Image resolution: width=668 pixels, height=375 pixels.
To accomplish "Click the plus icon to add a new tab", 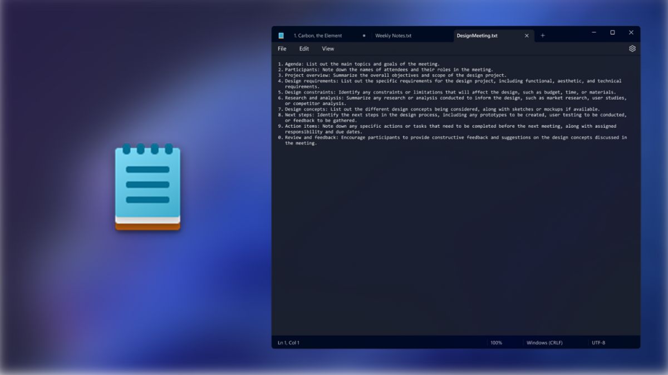I will pyautogui.click(x=543, y=36).
